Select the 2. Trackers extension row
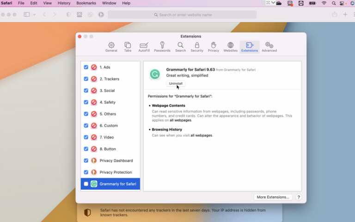This screenshot has height=222, width=355. (110, 79)
